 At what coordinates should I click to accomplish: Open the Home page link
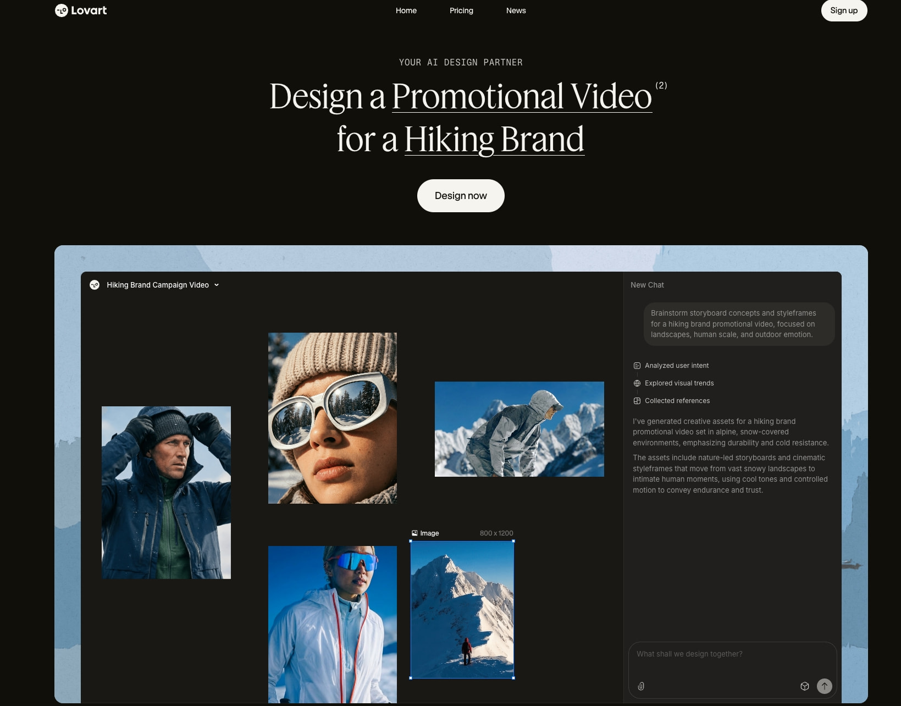pyautogui.click(x=406, y=10)
